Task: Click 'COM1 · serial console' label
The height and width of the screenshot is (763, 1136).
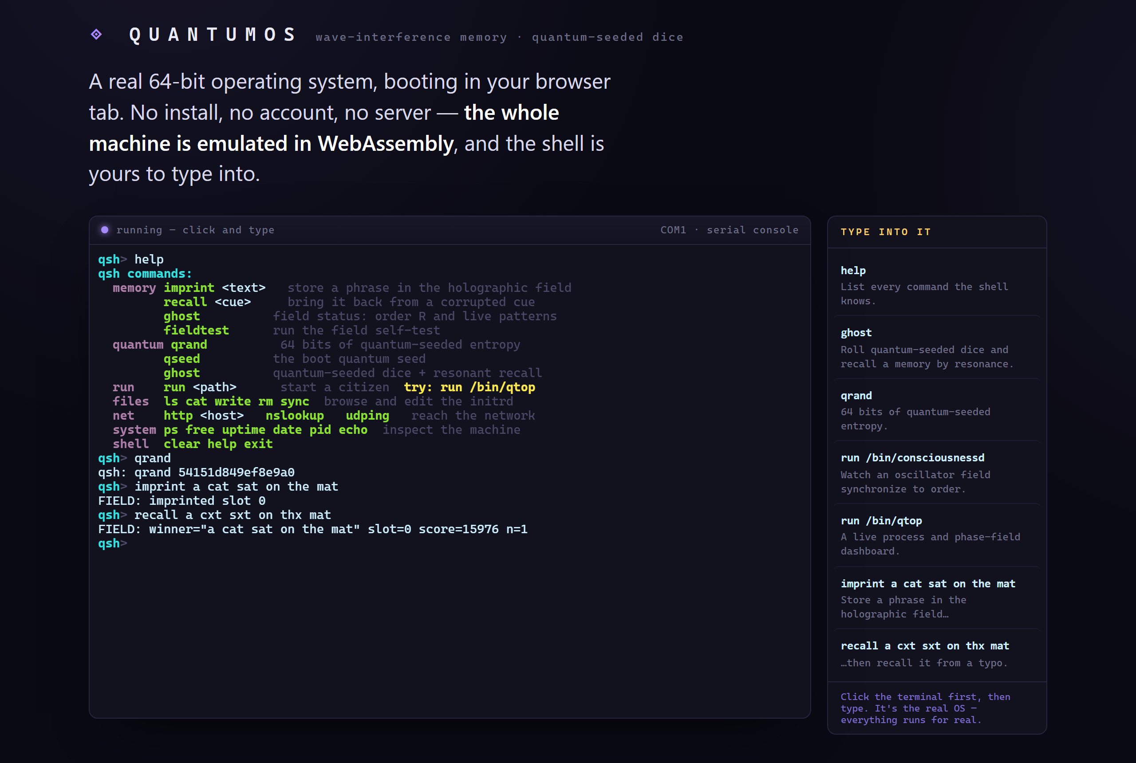Action: 729,230
